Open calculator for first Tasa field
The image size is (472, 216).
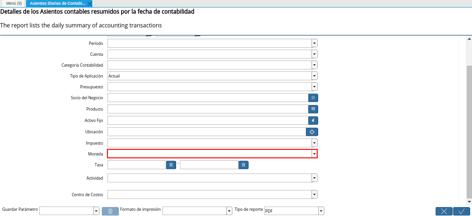coord(171,165)
